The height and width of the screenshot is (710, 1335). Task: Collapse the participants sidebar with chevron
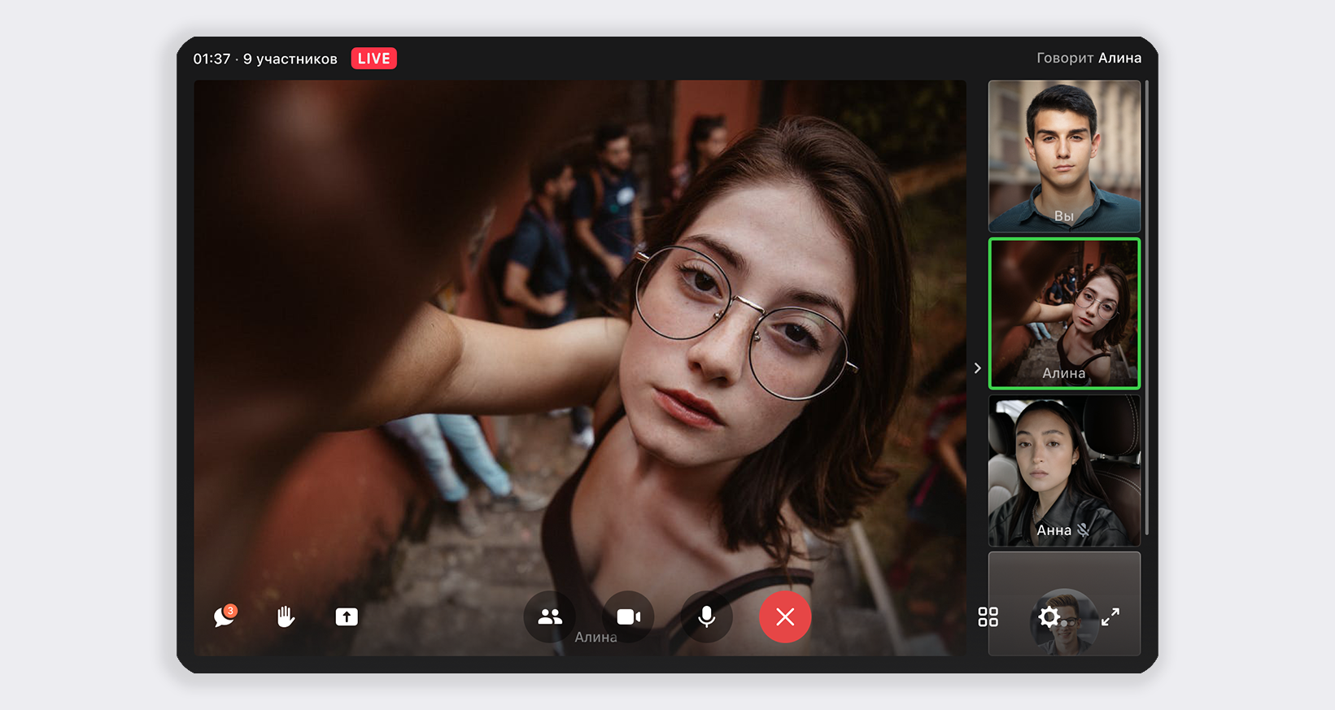977,368
